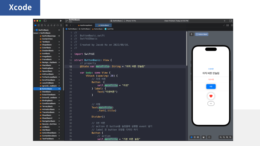Open SwiftUIBasic folder in jump bar

point(84,29)
